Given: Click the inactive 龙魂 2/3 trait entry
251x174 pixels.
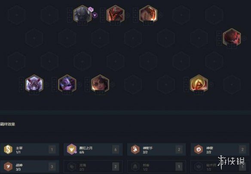Looking at the screenshot, I should (93, 167).
